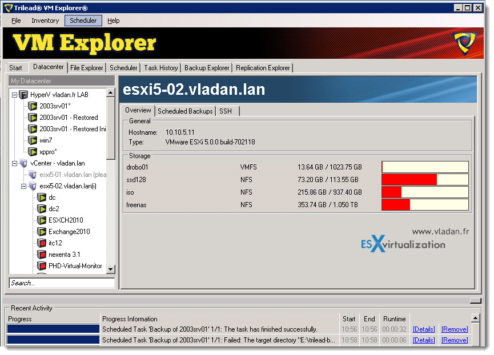Click the esxi5-02.vladan.lan(i) host icon
The width and height of the screenshot is (494, 355).
coord(33,186)
